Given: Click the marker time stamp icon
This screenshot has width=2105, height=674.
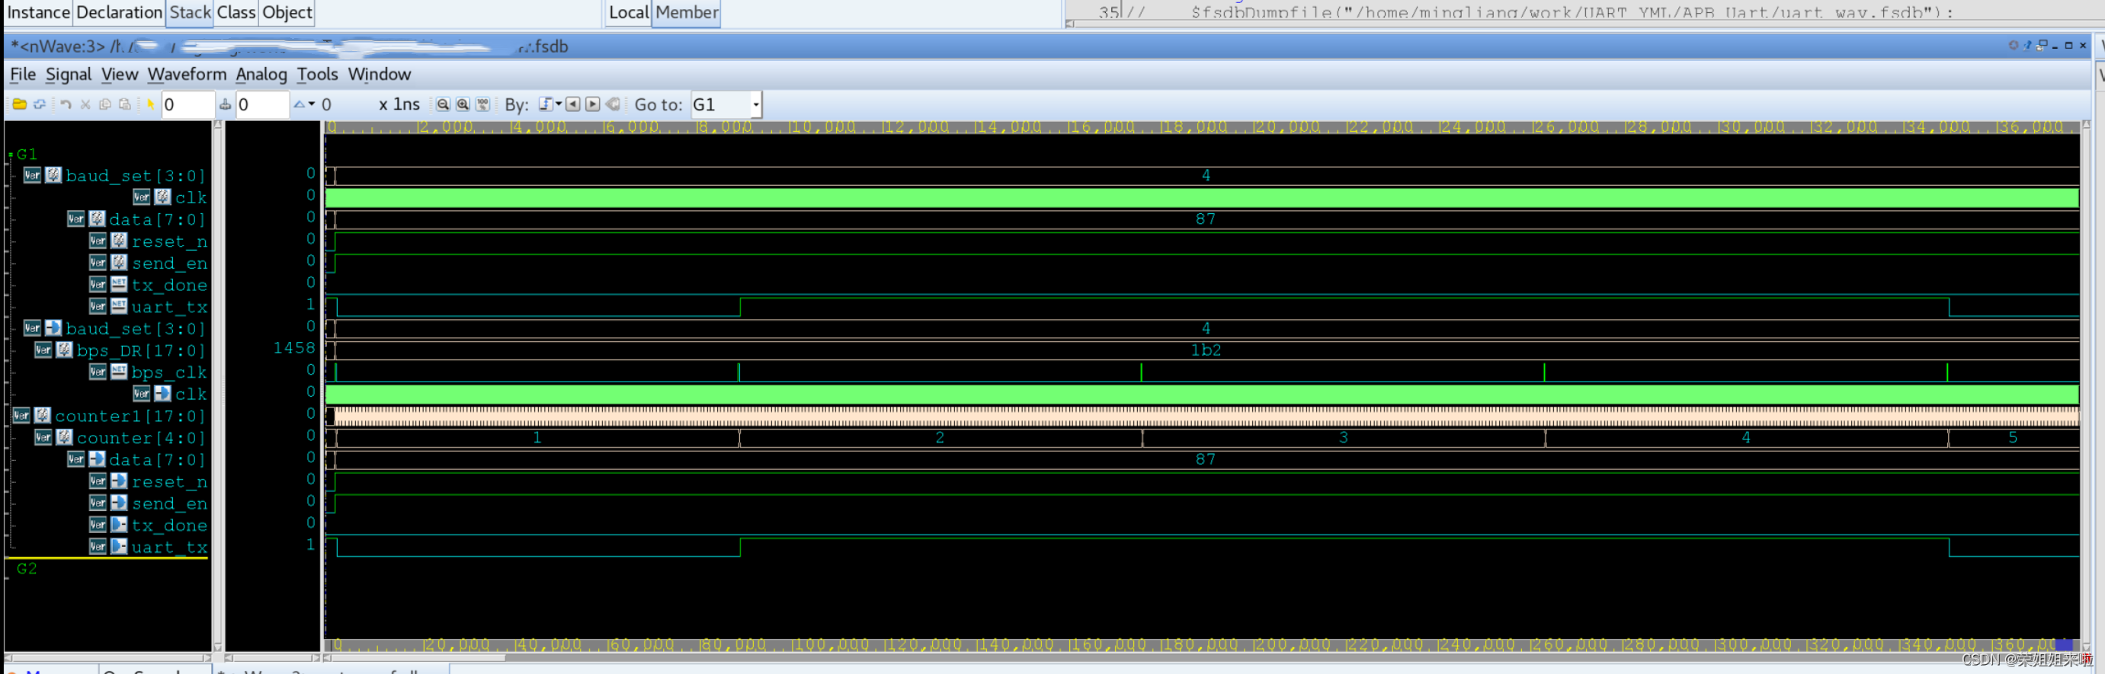Looking at the screenshot, I should point(226,104).
